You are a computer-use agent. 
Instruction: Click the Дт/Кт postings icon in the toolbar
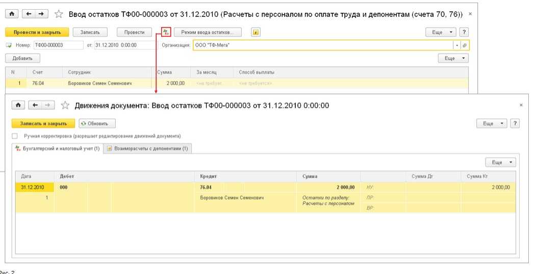tap(166, 32)
